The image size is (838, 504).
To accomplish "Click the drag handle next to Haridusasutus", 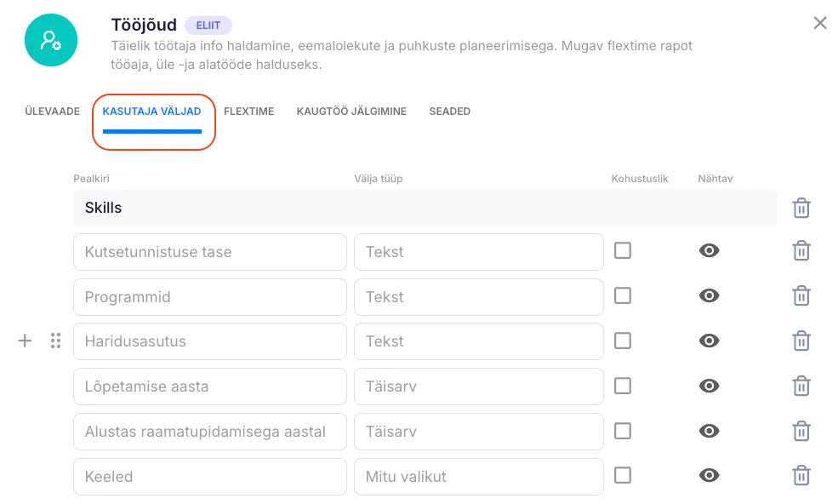I will click(55, 341).
